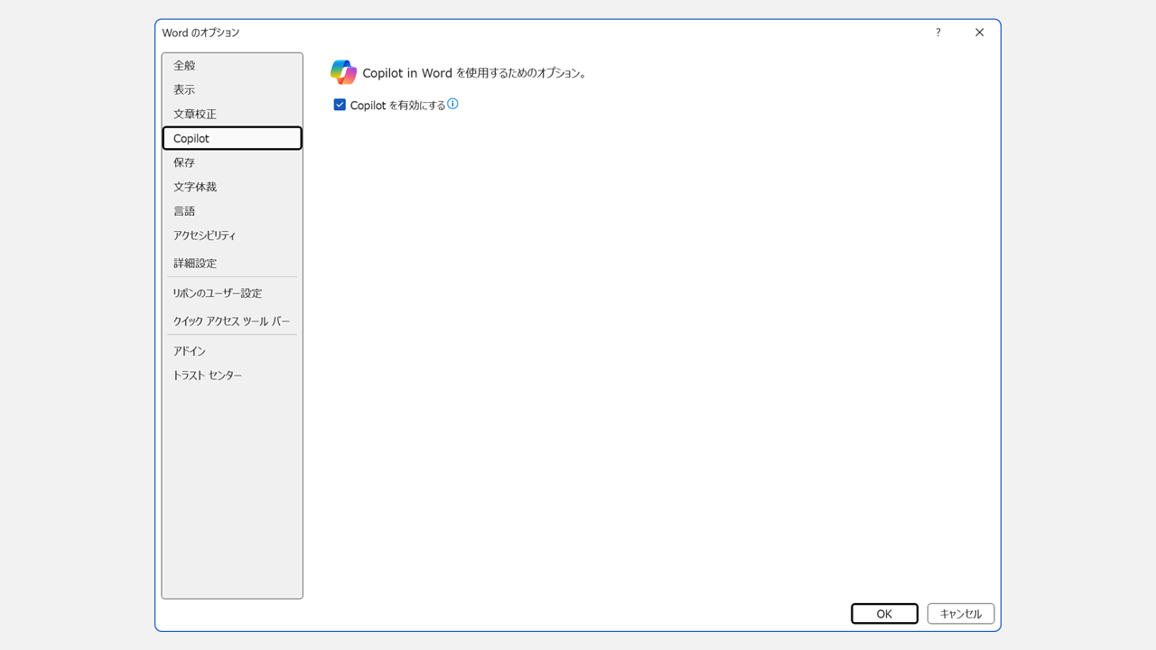Open the 全般 options category
The image size is (1156, 650).
click(x=185, y=66)
